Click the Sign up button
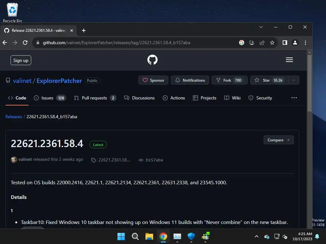The width and height of the screenshot is (326, 244). coord(21,60)
